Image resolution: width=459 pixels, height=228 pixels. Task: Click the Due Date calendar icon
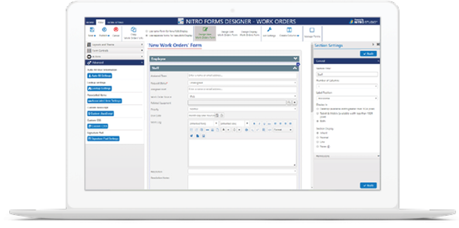tap(217, 115)
